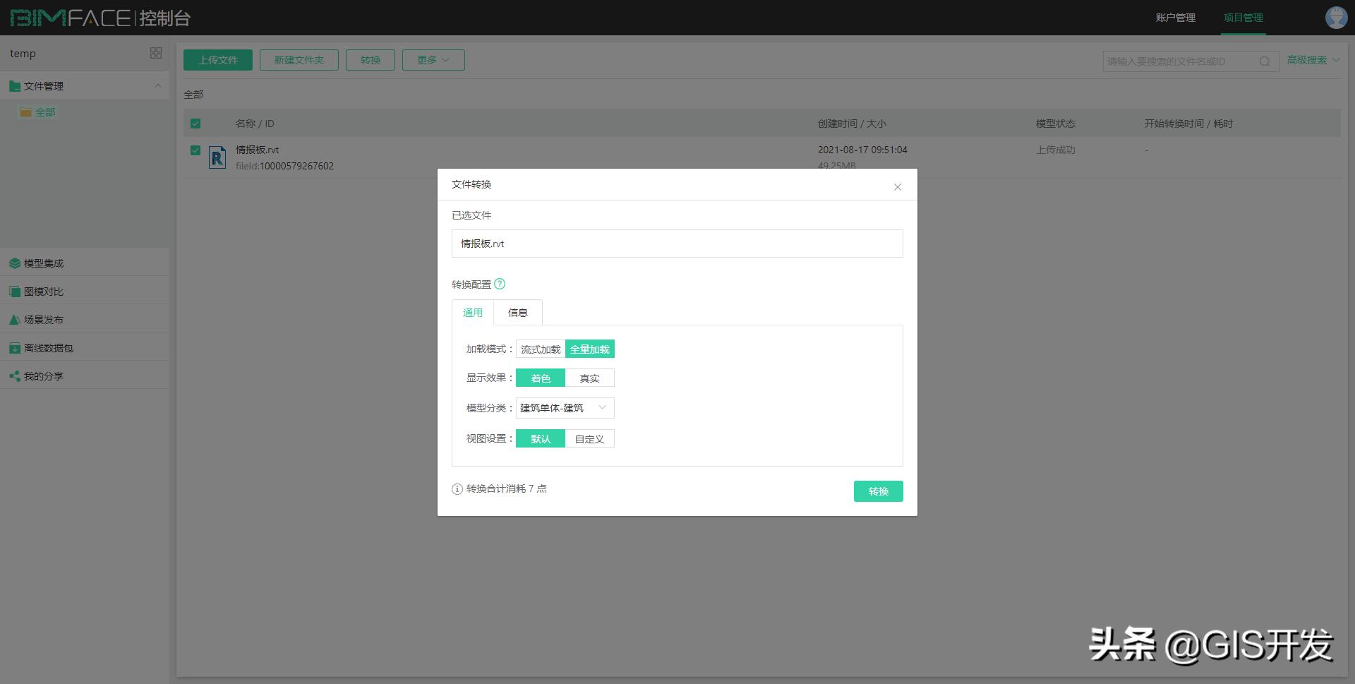Uncheck the 情报板.rvt row checkbox

[x=195, y=150]
